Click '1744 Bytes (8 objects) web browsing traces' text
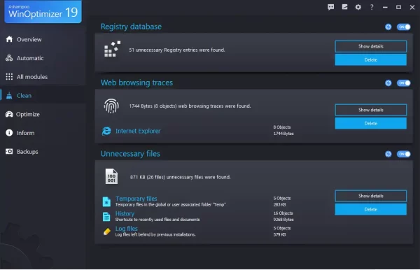This screenshot has width=420, height=270. tap(190, 106)
